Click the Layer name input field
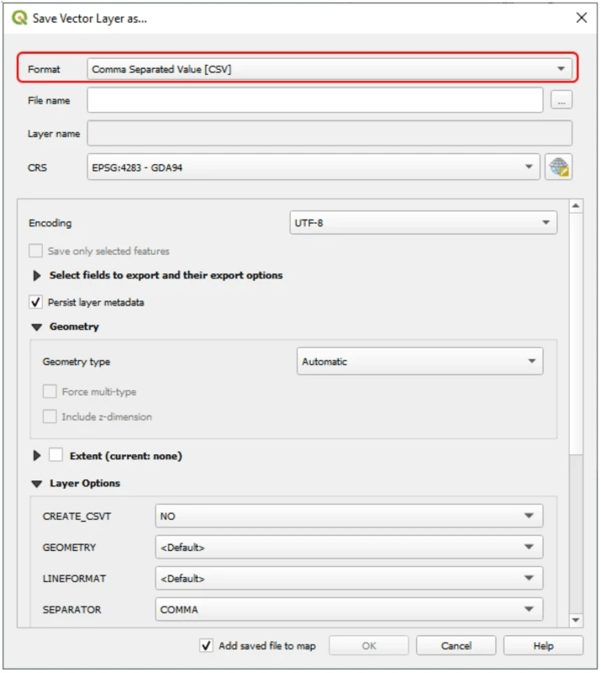 point(329,134)
